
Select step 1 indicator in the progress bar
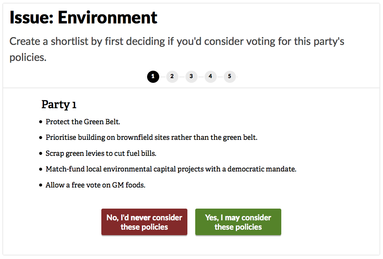point(153,77)
